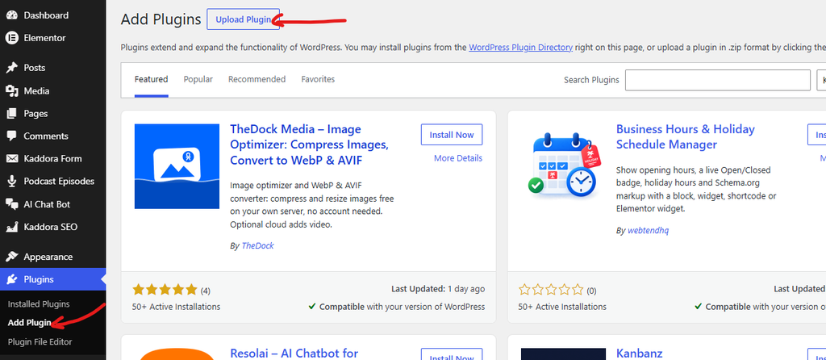Click the Kaddora SEO chart icon
Screen dimensions: 826x360
(11, 227)
